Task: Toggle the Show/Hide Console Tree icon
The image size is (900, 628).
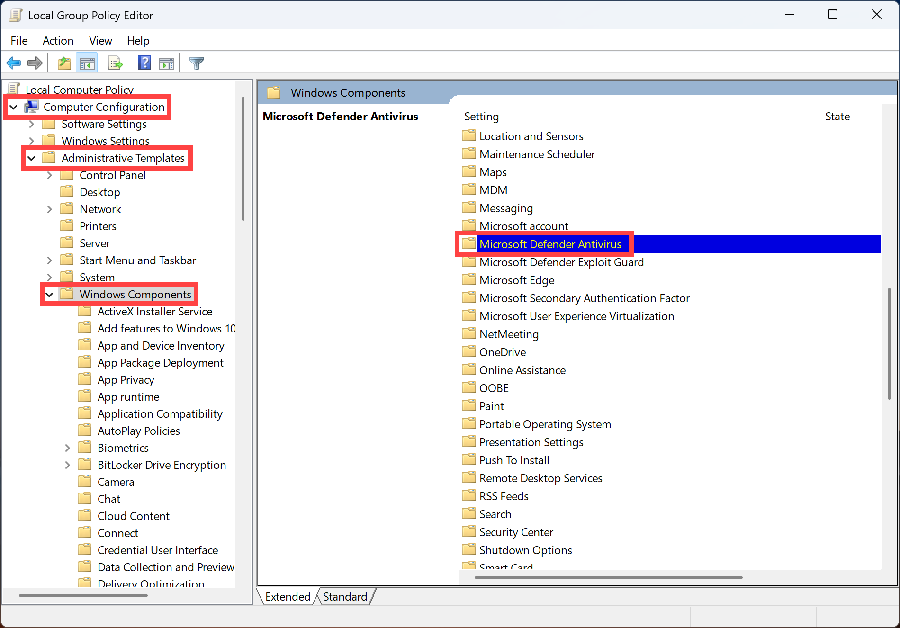Action: pyautogui.click(x=87, y=63)
